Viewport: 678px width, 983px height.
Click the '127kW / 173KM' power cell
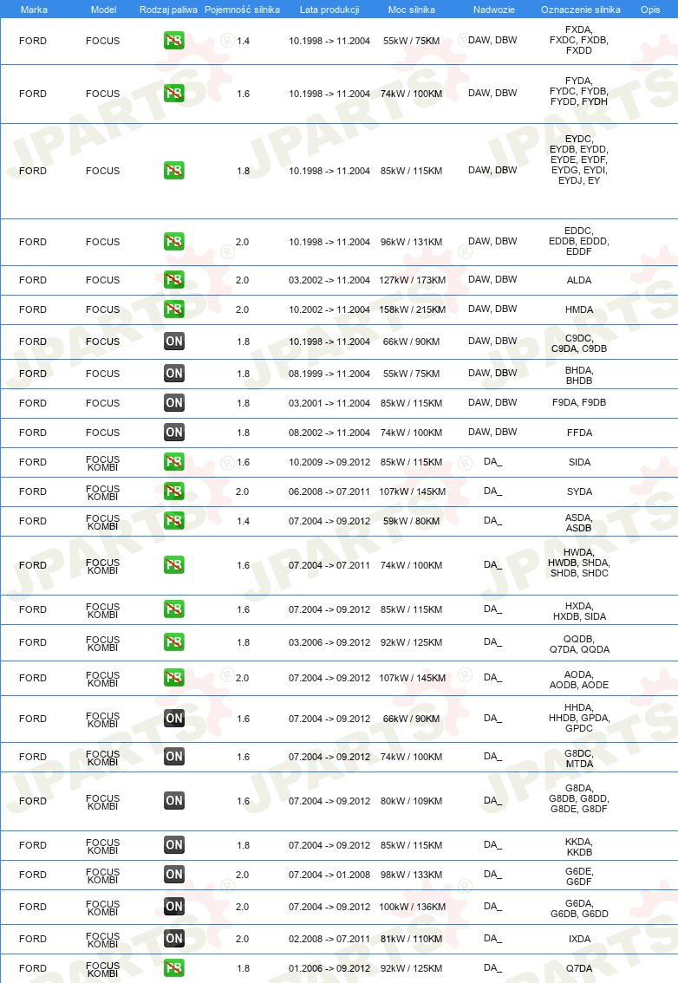pyautogui.click(x=412, y=280)
